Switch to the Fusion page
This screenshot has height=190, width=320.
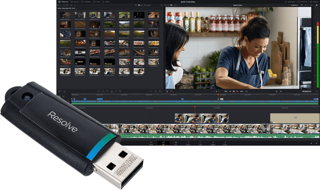point(188,143)
